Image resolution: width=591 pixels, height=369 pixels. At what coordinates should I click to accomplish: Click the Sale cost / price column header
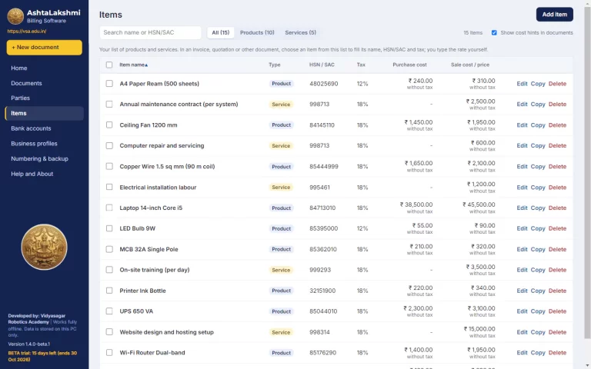[470, 65]
